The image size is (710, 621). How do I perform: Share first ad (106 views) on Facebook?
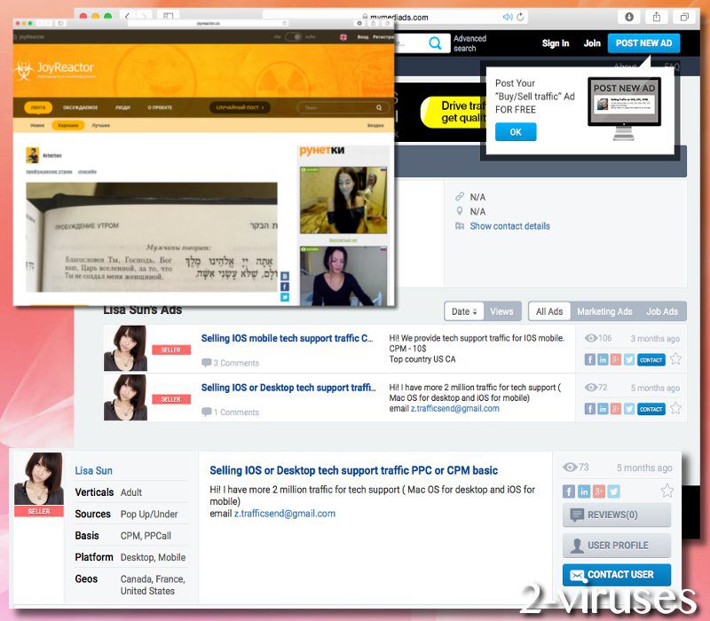(x=590, y=359)
